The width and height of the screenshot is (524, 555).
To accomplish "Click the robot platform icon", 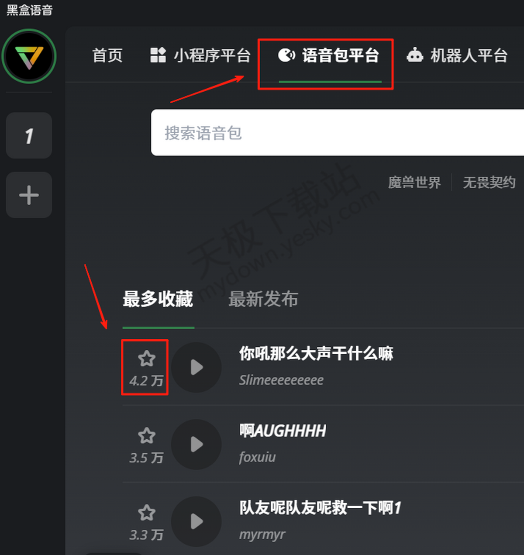I will pos(415,55).
